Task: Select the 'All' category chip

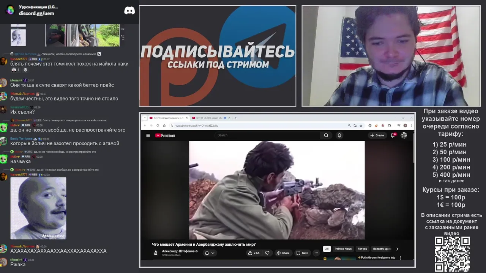Action: click(327, 249)
